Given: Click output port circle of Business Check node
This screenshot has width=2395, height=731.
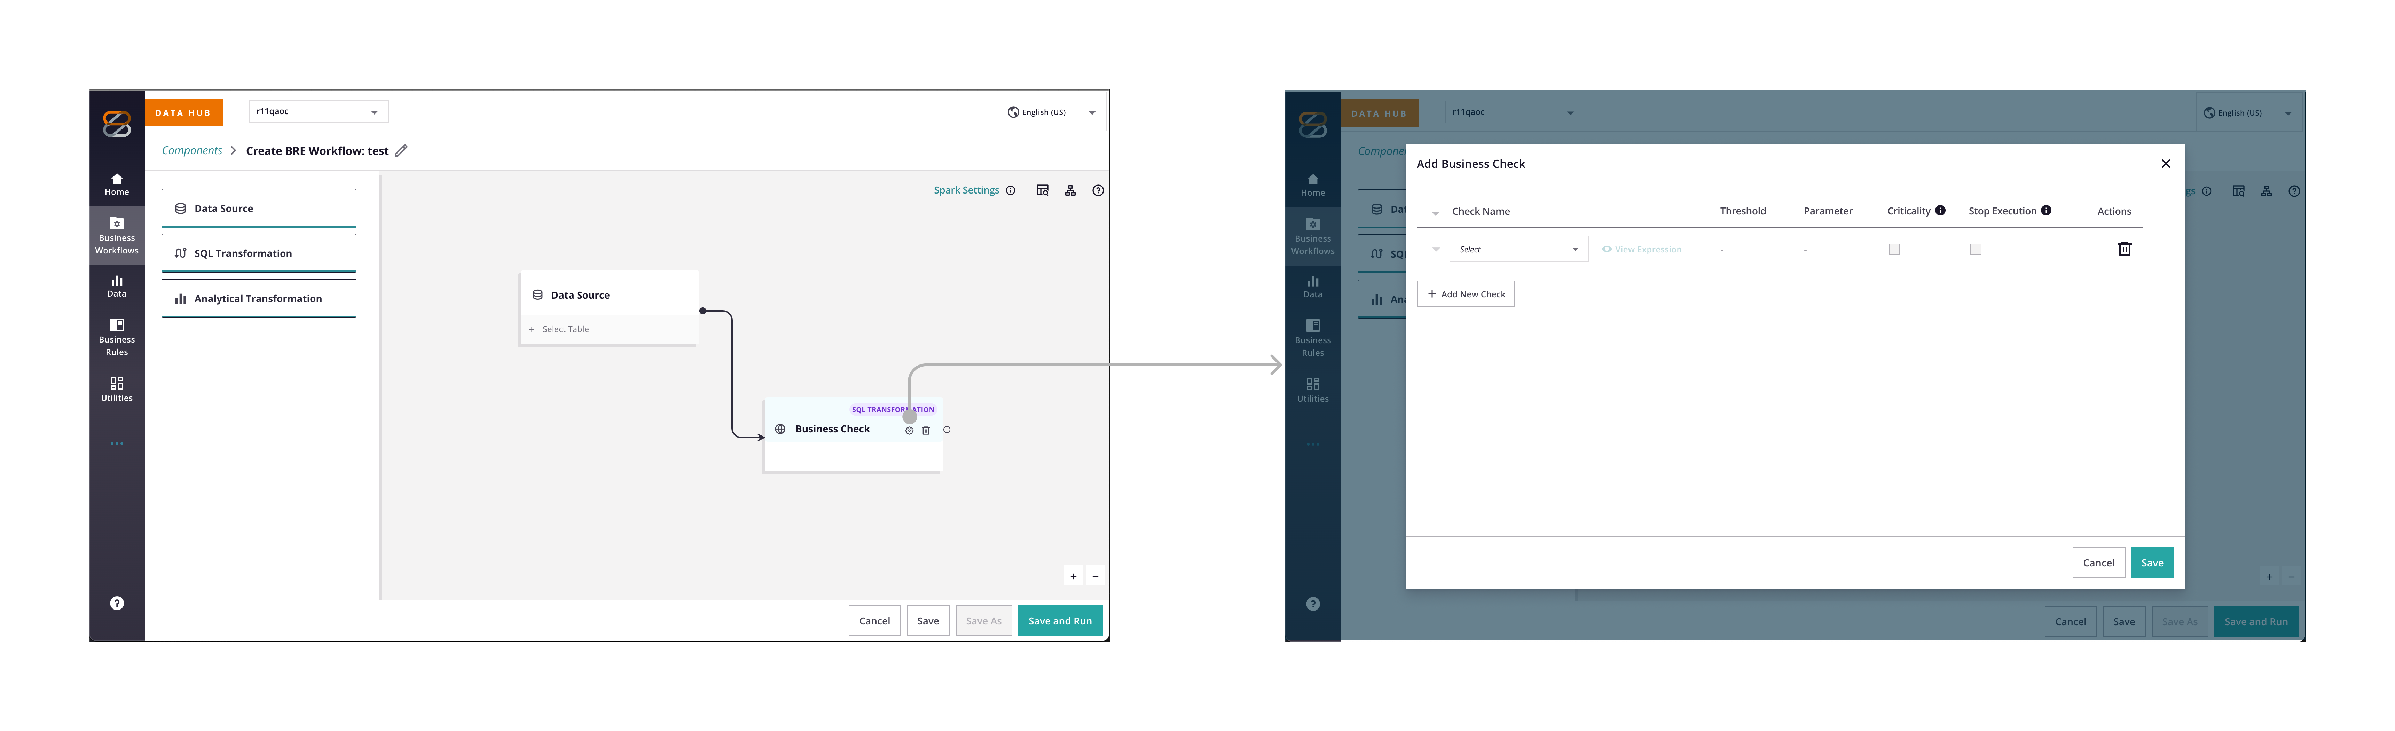Looking at the screenshot, I should [947, 430].
